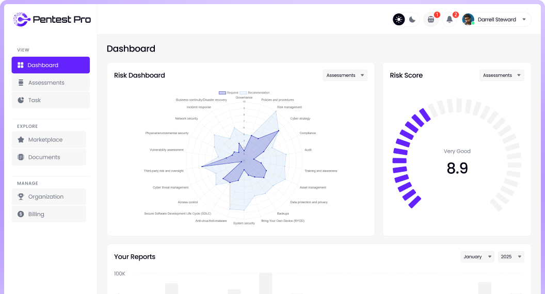Open the 2025 year selector
Image resolution: width=545 pixels, height=294 pixels.
click(510, 257)
